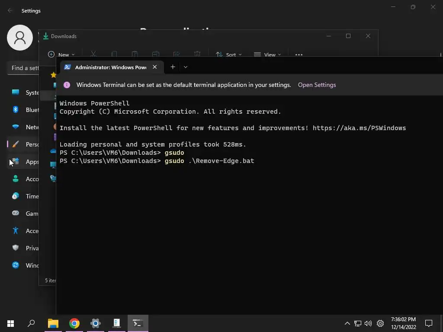Image resolution: width=443 pixels, height=332 pixels.
Task: Open taskbar Search magnifier
Action: (31, 323)
